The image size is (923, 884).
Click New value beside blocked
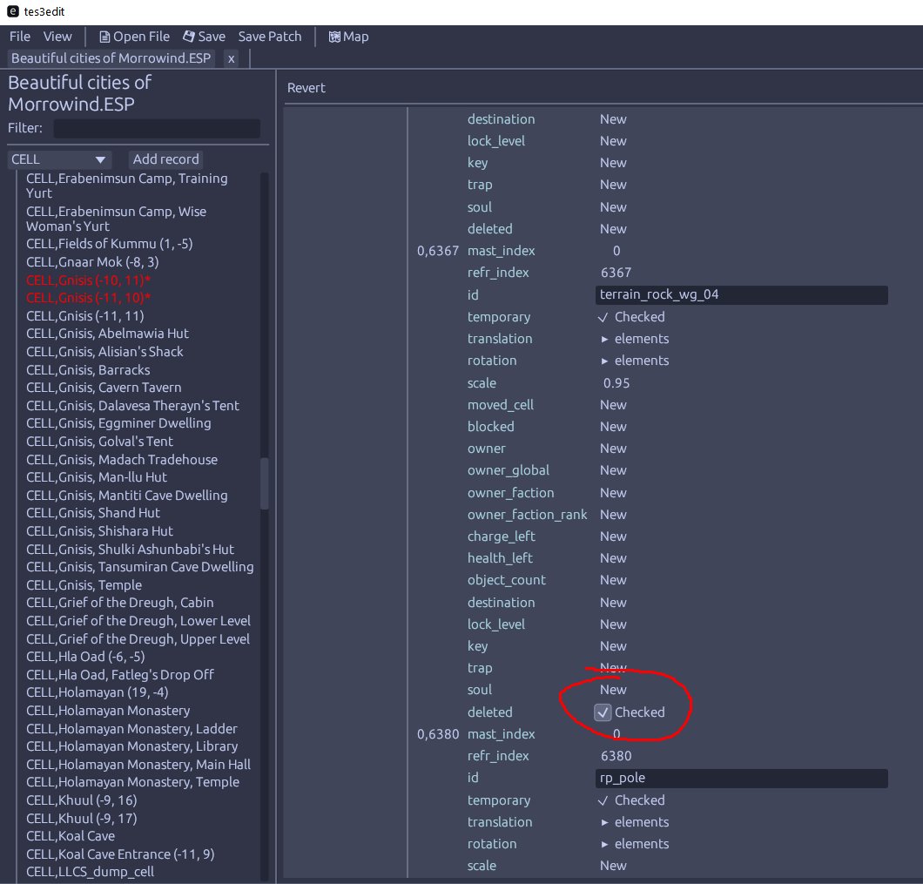613,427
